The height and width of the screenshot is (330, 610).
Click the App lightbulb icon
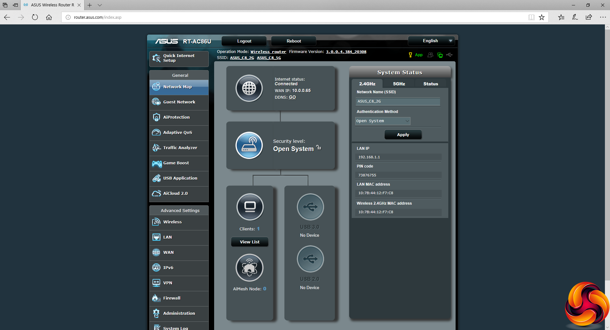tap(410, 55)
